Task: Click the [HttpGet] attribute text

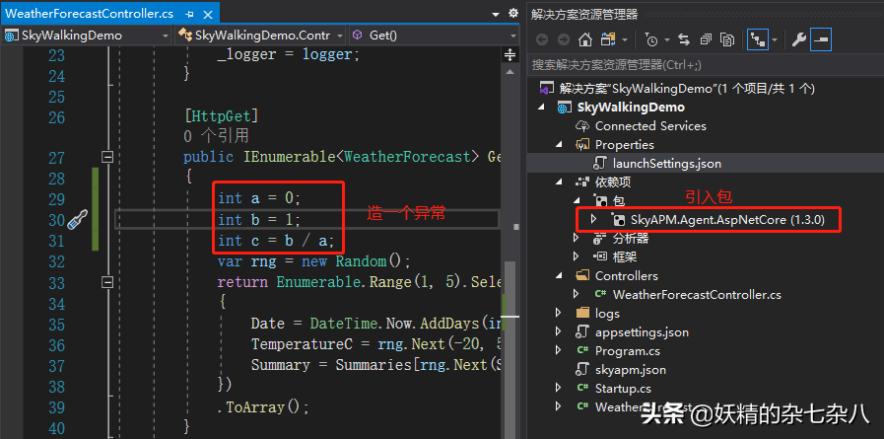Action: point(221,116)
